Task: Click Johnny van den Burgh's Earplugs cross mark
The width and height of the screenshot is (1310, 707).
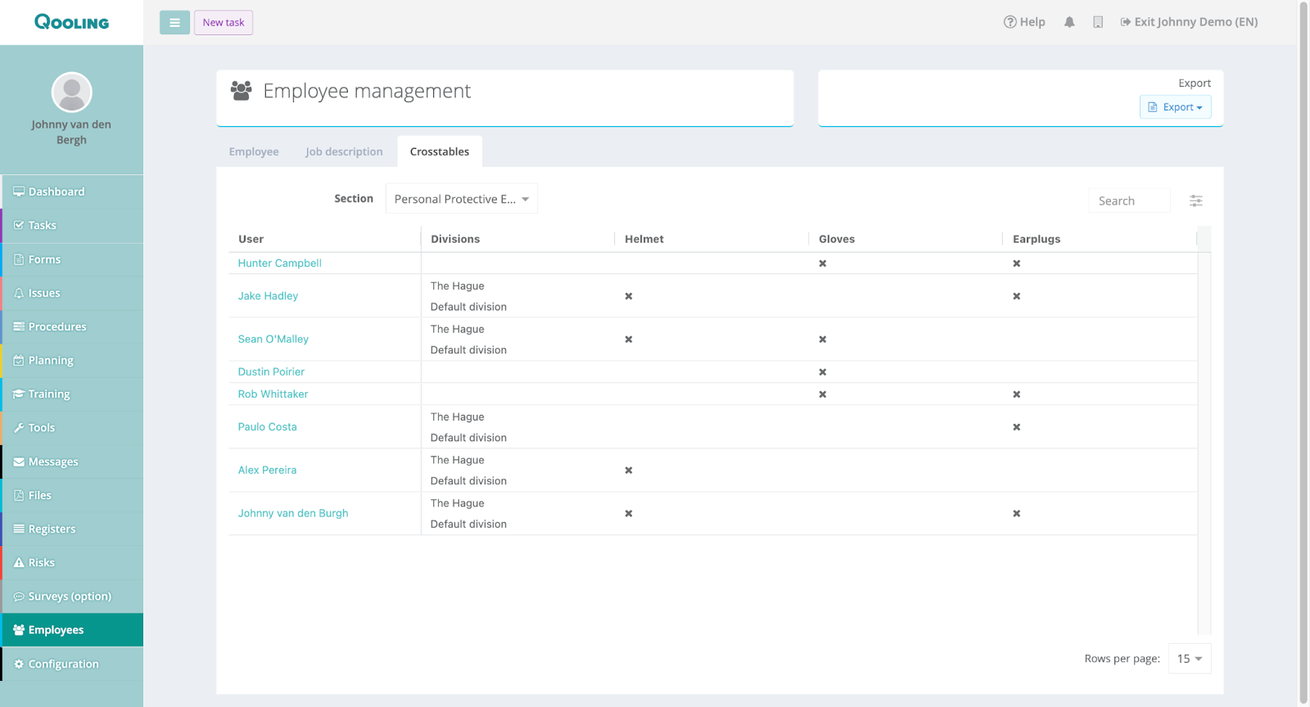Action: (x=1017, y=514)
